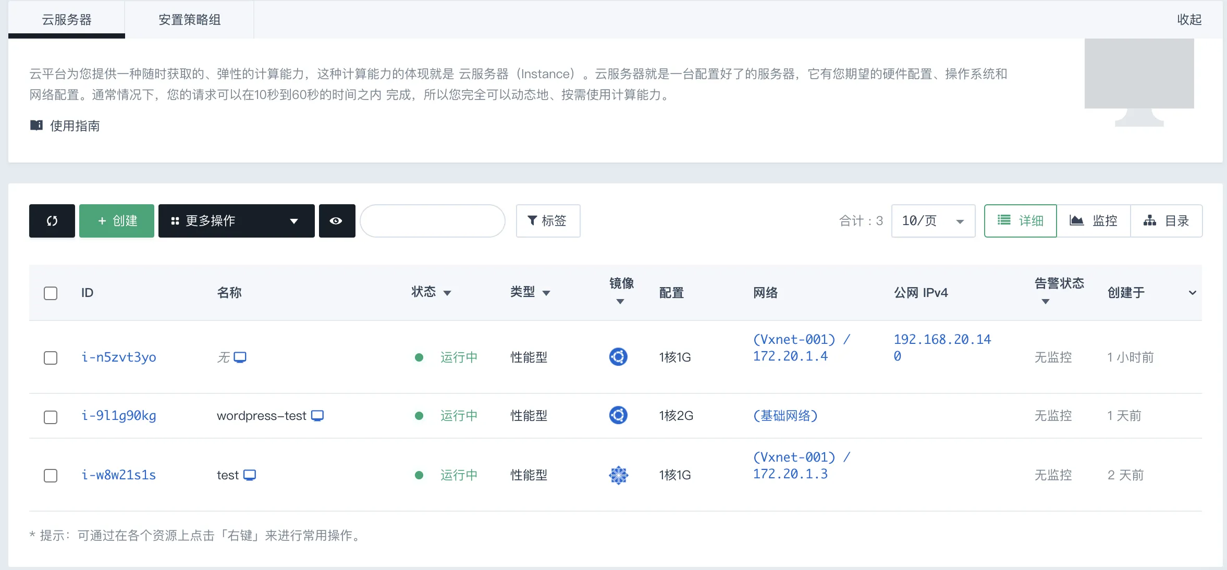Viewport: 1227px width, 570px height.
Task: Focus the search input field
Action: [433, 221]
